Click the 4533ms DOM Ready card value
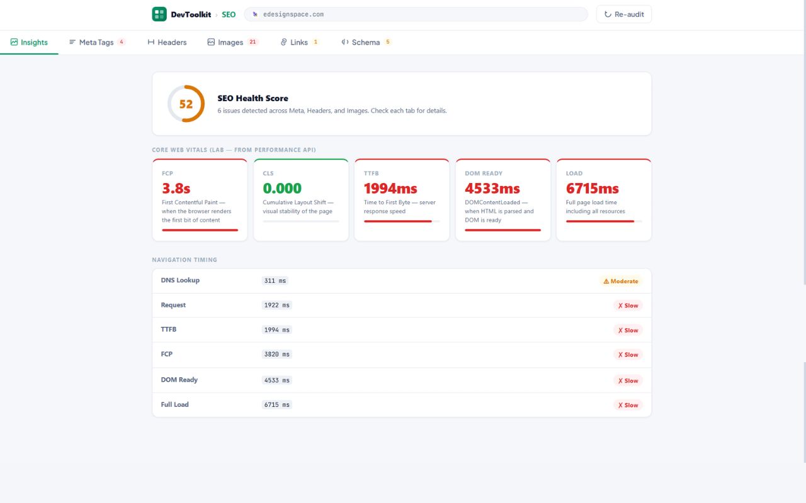This screenshot has width=806, height=503. click(492, 188)
